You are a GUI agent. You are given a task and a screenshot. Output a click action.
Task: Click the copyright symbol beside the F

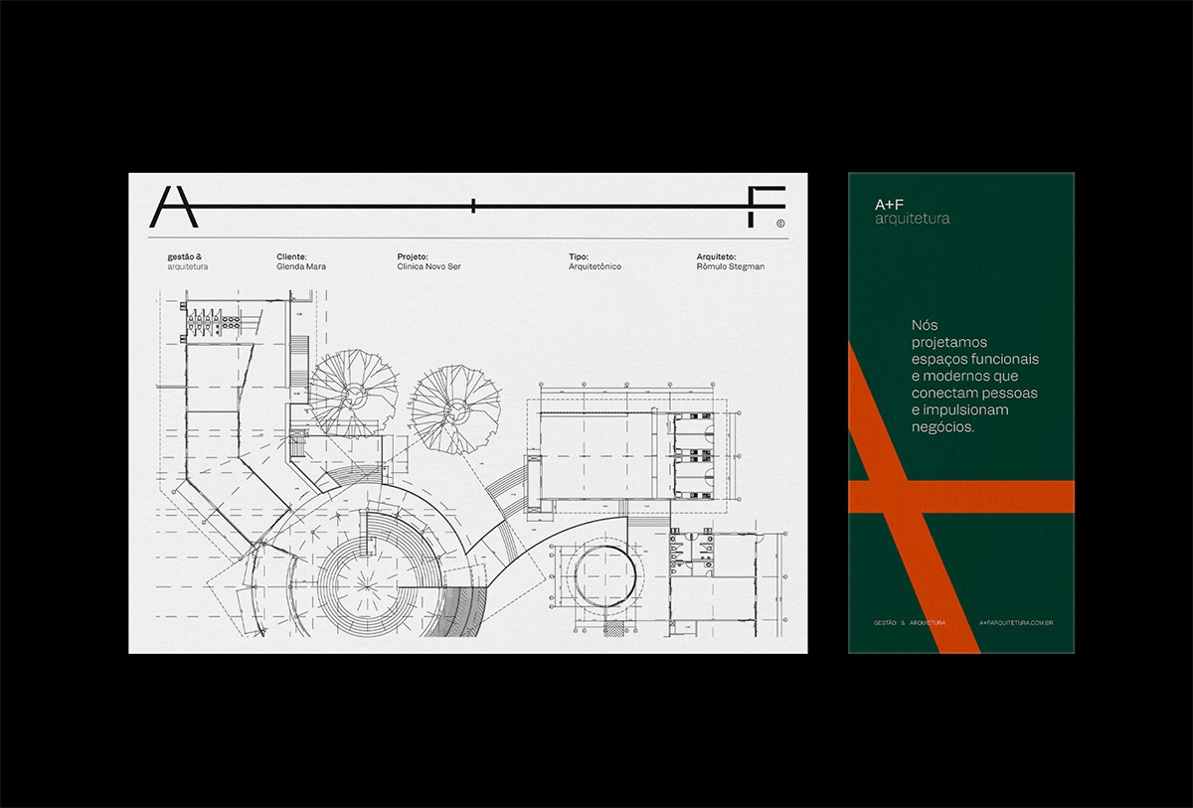click(780, 225)
